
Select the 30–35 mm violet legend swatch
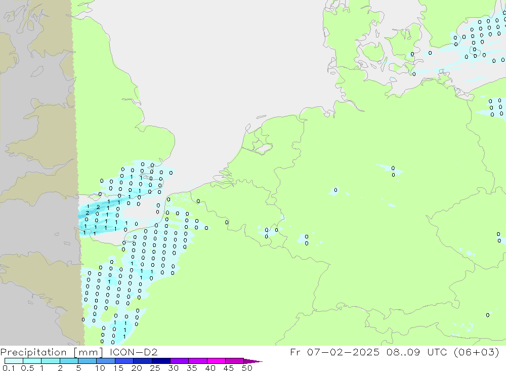(x=180, y=361)
